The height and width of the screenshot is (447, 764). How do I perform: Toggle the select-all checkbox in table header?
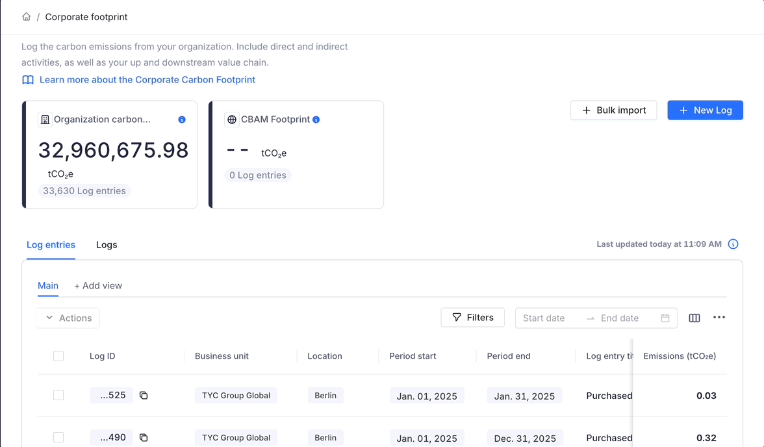click(x=58, y=356)
